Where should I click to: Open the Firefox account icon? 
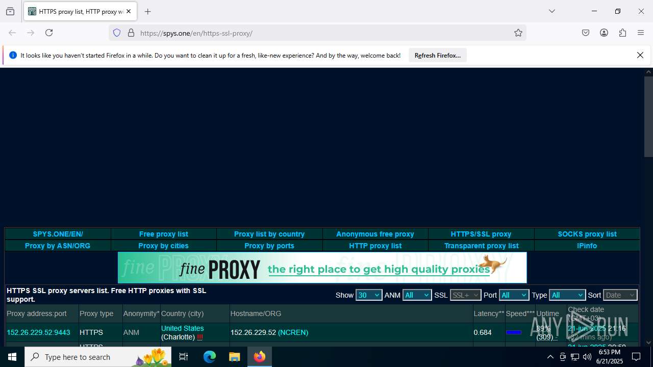[604, 33]
